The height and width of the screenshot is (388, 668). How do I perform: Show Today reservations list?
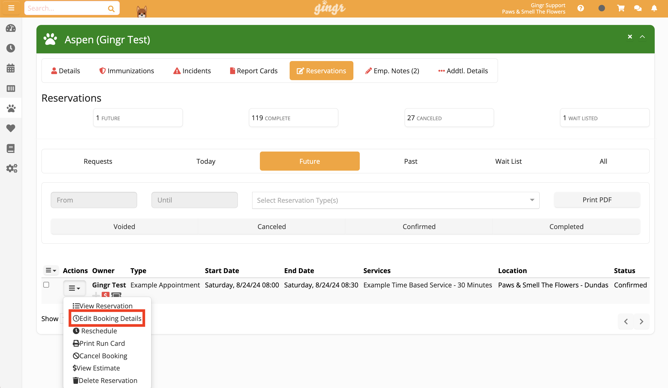tap(206, 161)
